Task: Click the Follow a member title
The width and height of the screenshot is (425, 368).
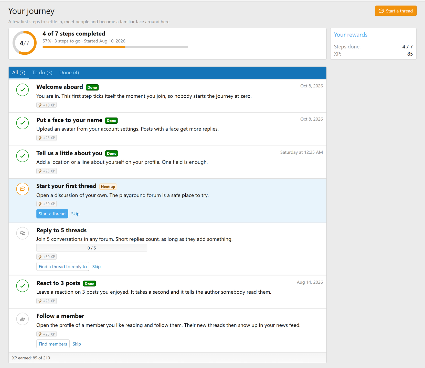Action: [60, 316]
